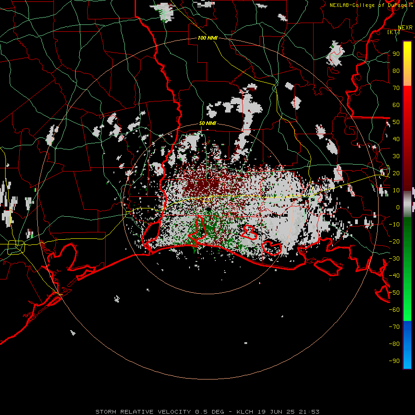The height and width of the screenshot is (415, 415).
Task: Click the -10 scale value
Action: click(x=394, y=225)
